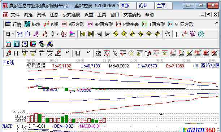Image resolution: width=221 pixels, height=132 pixels.
Task: Expand candlestick style dropdown arrow
Action: pos(57,34)
